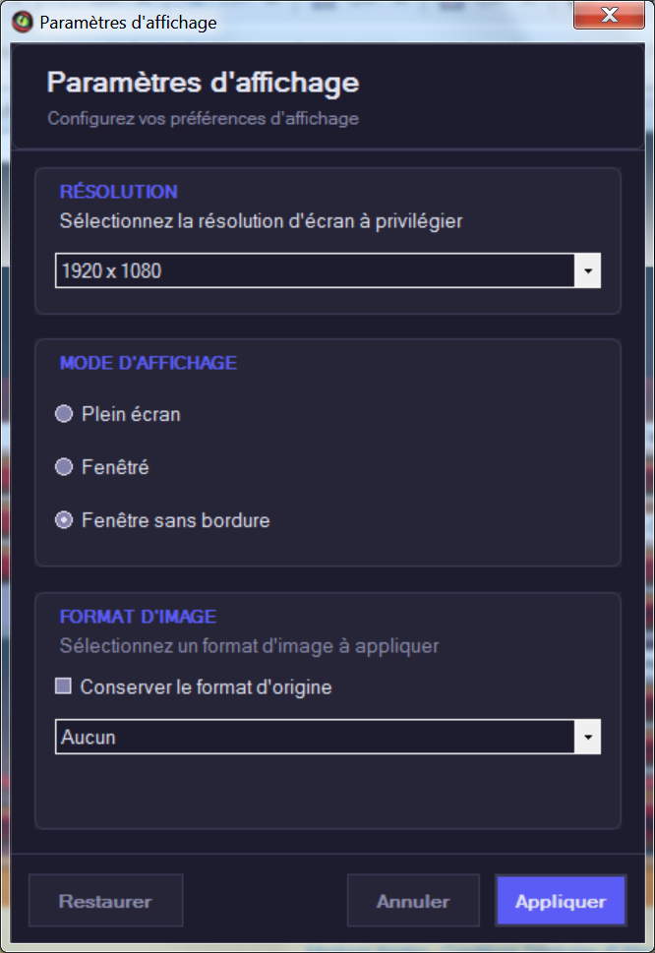This screenshot has width=655, height=953.
Task: Expand the Aucun format dropdown arrow
Action: tap(587, 737)
